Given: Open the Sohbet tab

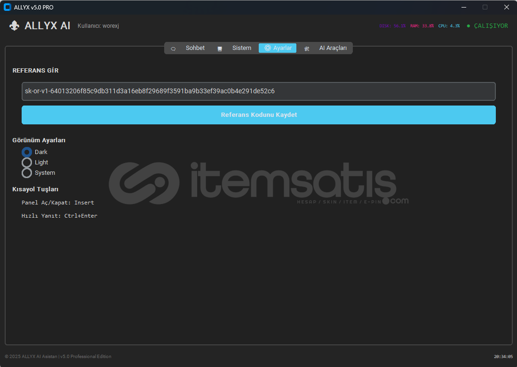Looking at the screenshot, I should 188,48.
